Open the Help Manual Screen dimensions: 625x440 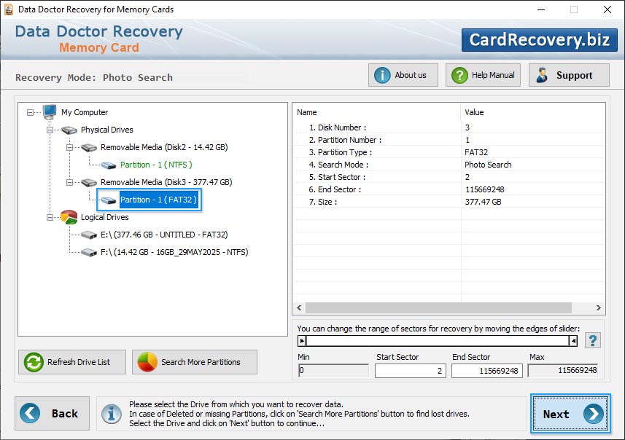coord(483,75)
